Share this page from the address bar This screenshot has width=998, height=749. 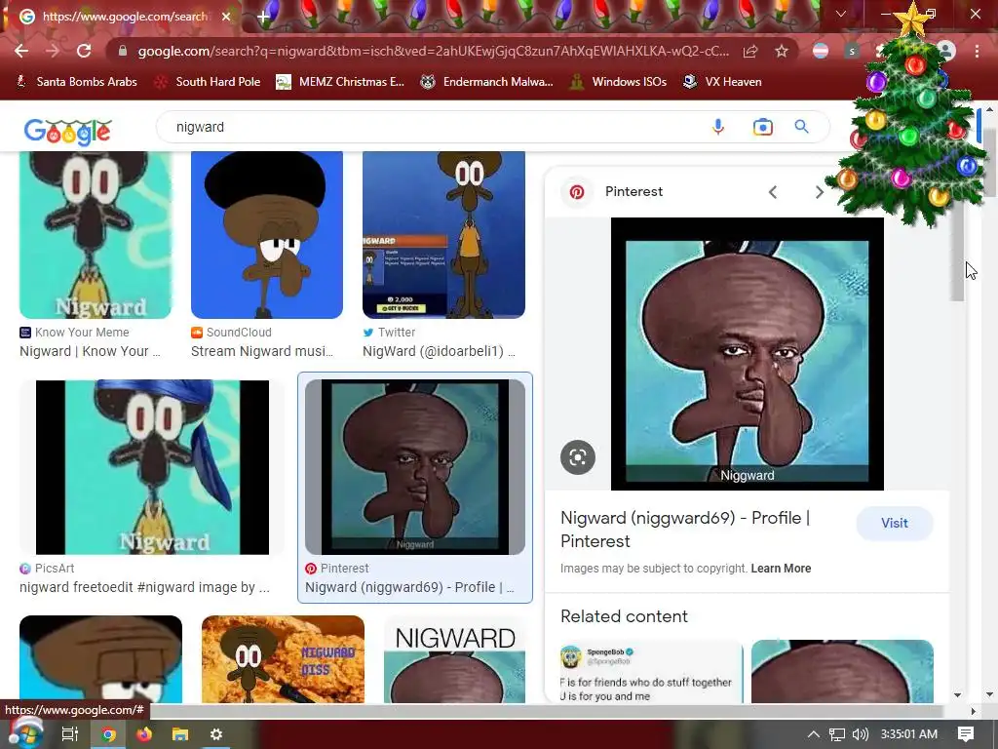click(750, 51)
